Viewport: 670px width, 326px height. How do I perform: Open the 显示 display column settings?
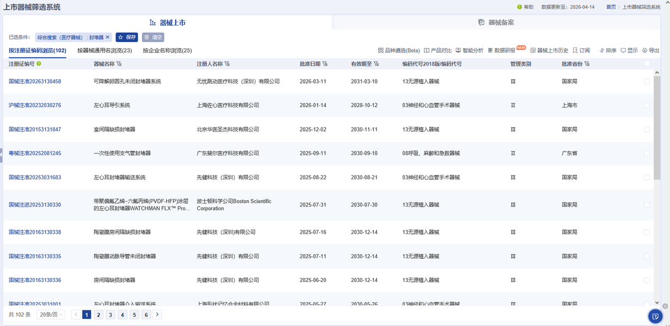pos(629,51)
